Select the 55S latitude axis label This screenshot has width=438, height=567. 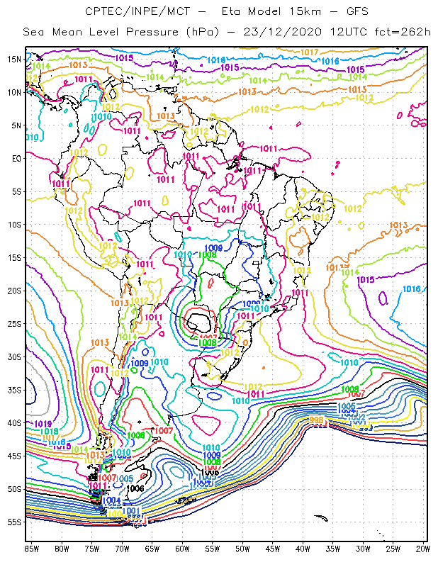click(13, 522)
